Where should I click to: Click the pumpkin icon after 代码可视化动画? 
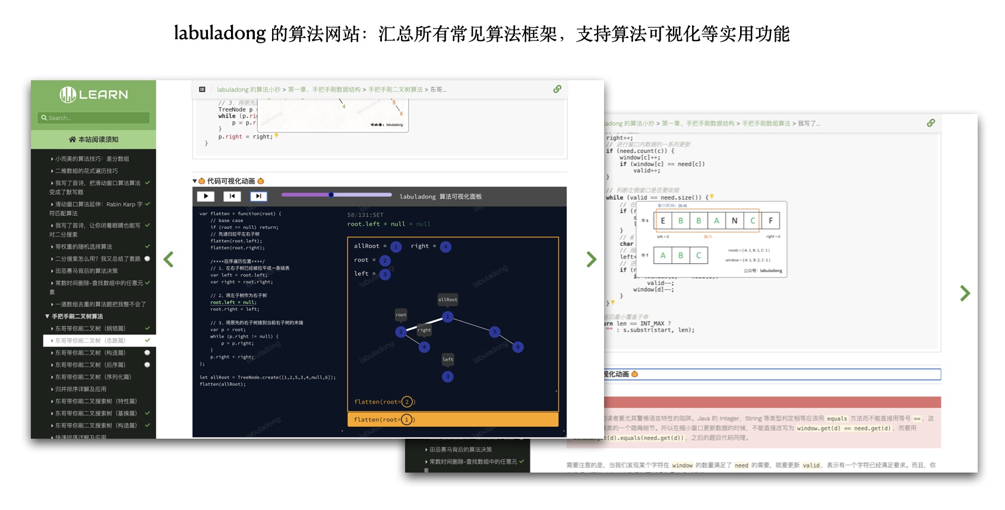[x=261, y=181]
